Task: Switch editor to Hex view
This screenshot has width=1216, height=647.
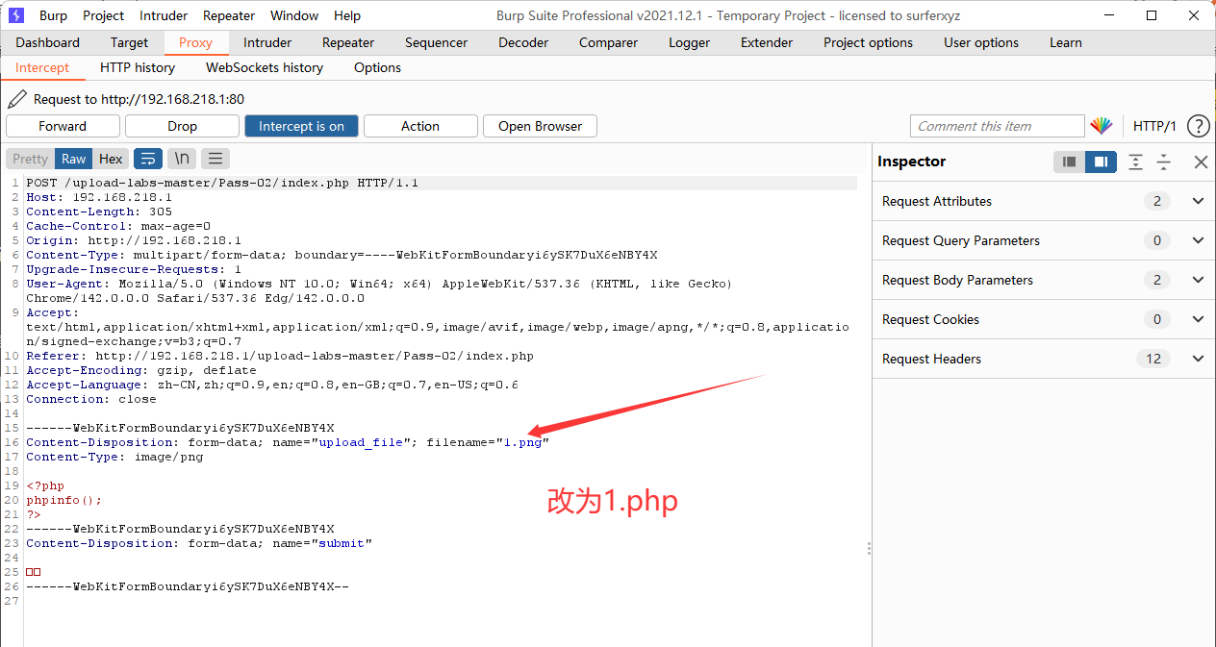Action: click(x=111, y=159)
